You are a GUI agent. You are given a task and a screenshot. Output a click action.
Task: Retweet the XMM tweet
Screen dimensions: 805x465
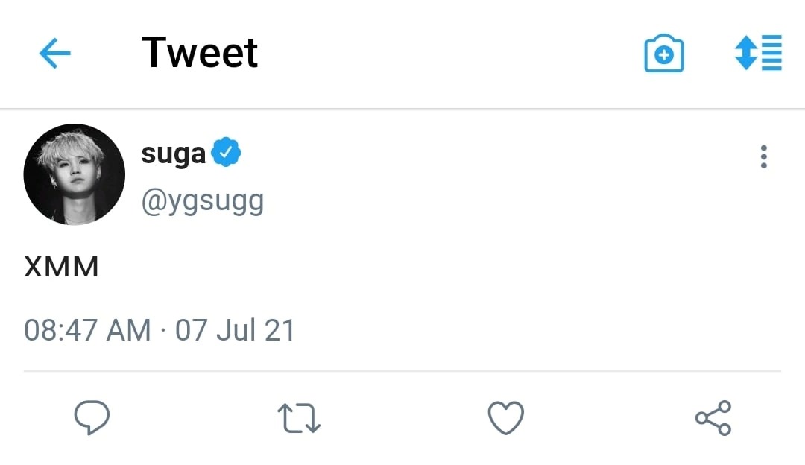(298, 418)
